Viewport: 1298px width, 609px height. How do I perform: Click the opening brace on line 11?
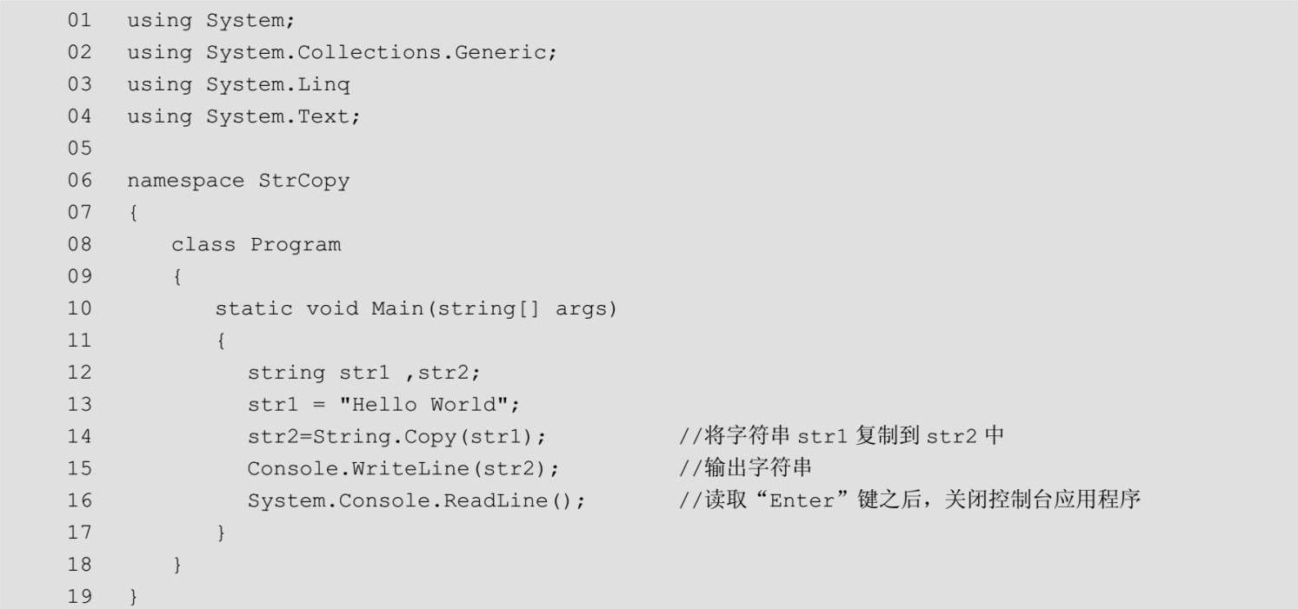tap(221, 341)
